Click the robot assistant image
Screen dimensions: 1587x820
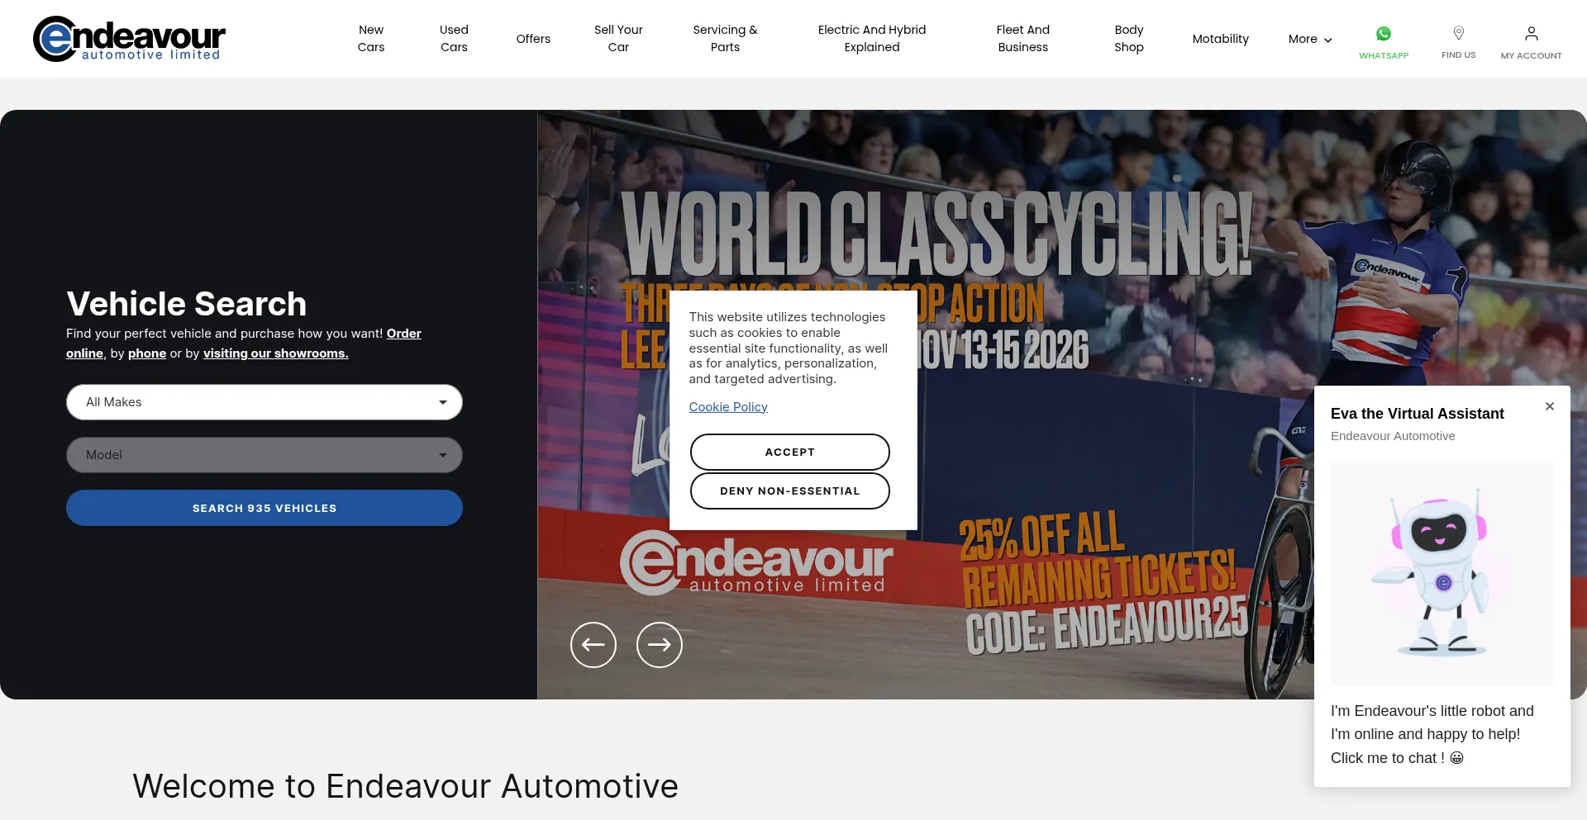[x=1442, y=573]
